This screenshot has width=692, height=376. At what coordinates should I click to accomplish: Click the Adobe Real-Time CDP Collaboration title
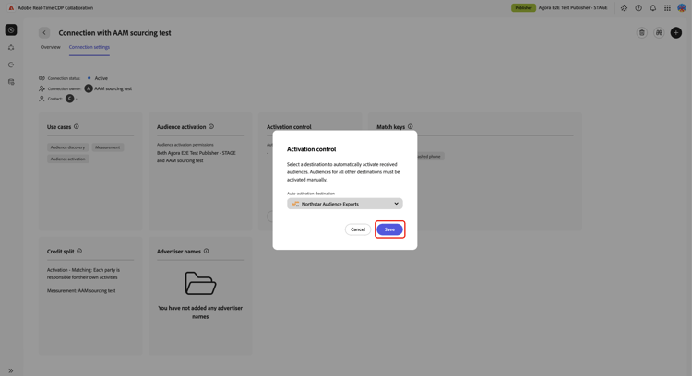(x=55, y=8)
